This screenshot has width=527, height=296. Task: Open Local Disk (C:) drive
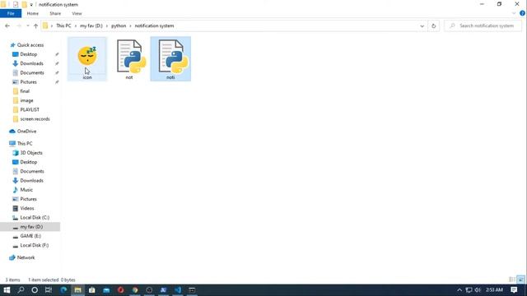tap(35, 217)
